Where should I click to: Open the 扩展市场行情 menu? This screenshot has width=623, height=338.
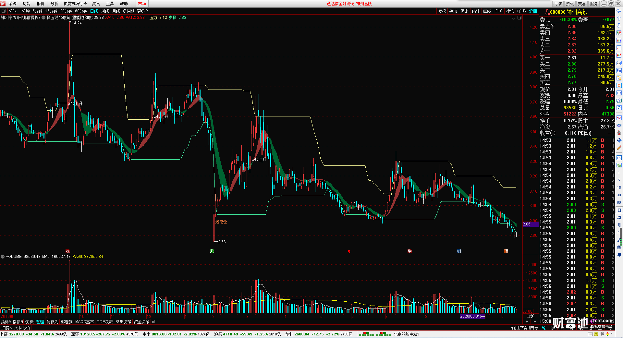75,4
